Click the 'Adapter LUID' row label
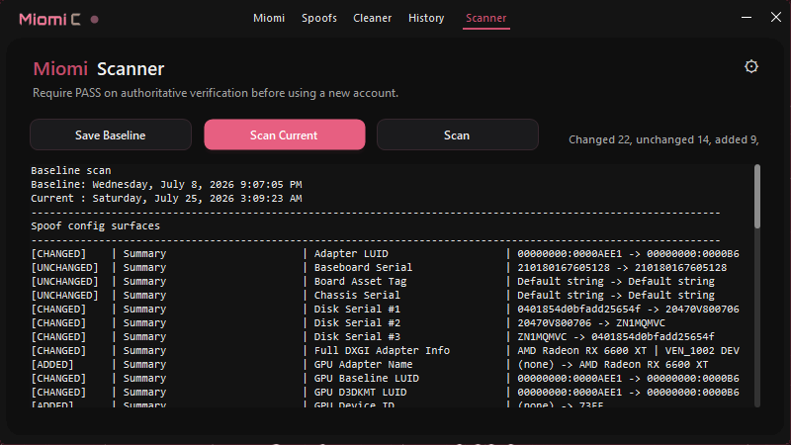The width and height of the screenshot is (791, 445). click(x=351, y=254)
